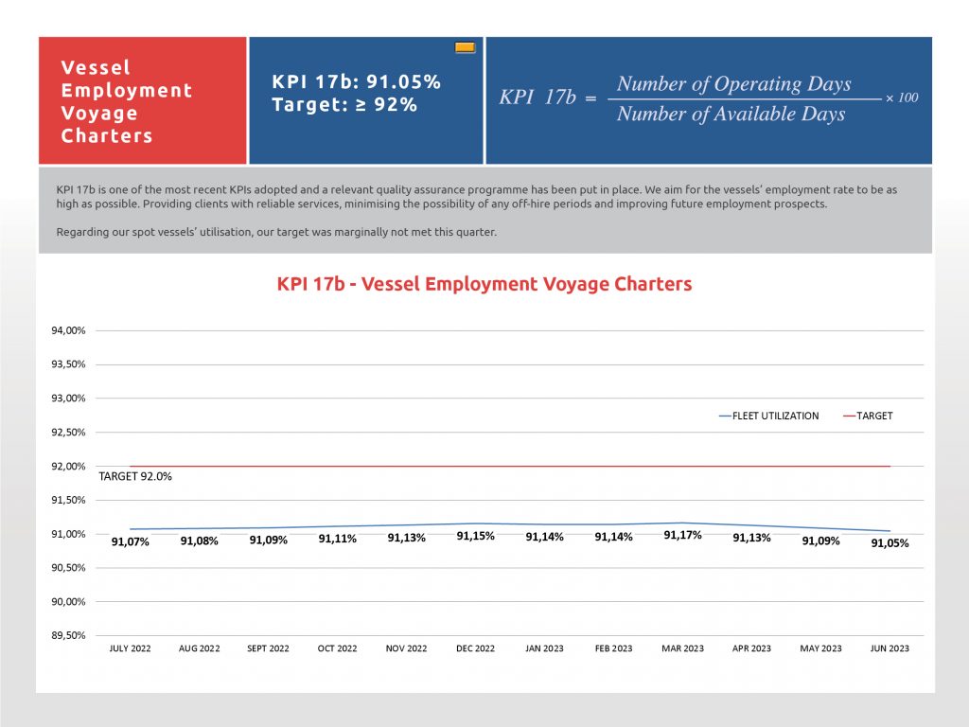
Task: Click the 'KPI 17b: 91.05%' text
Action: coord(356,81)
